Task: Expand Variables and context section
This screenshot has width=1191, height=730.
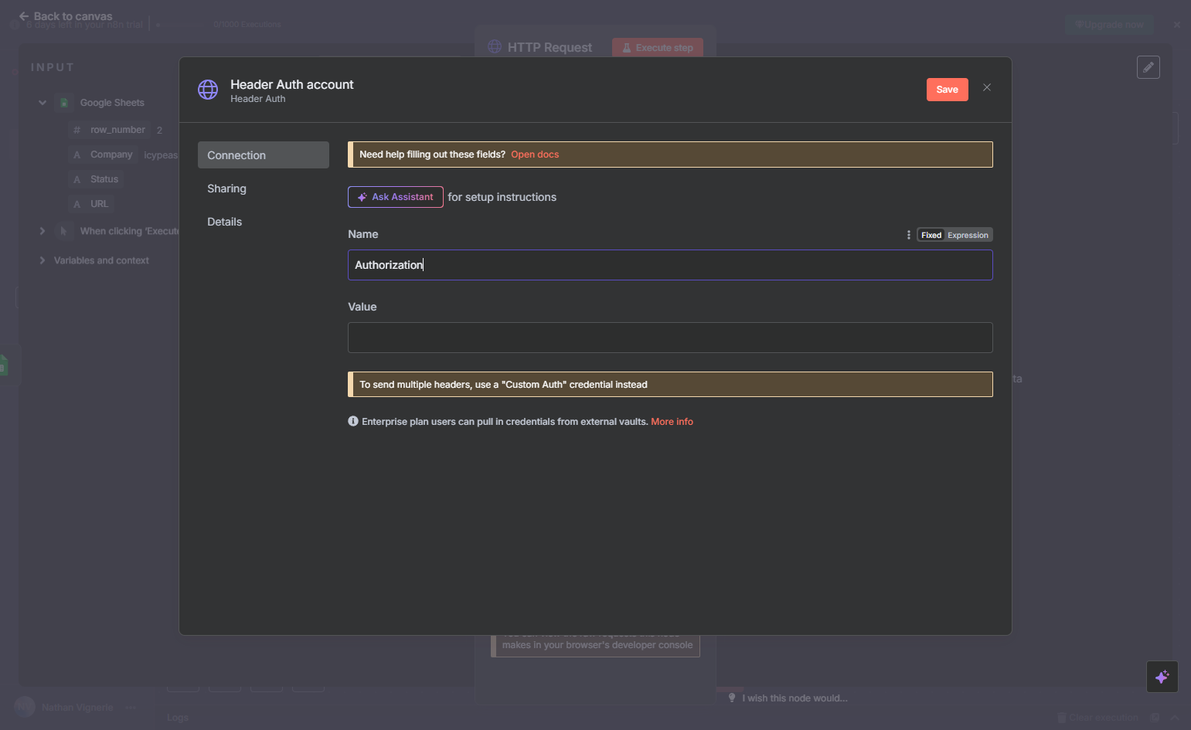Action: 43,260
